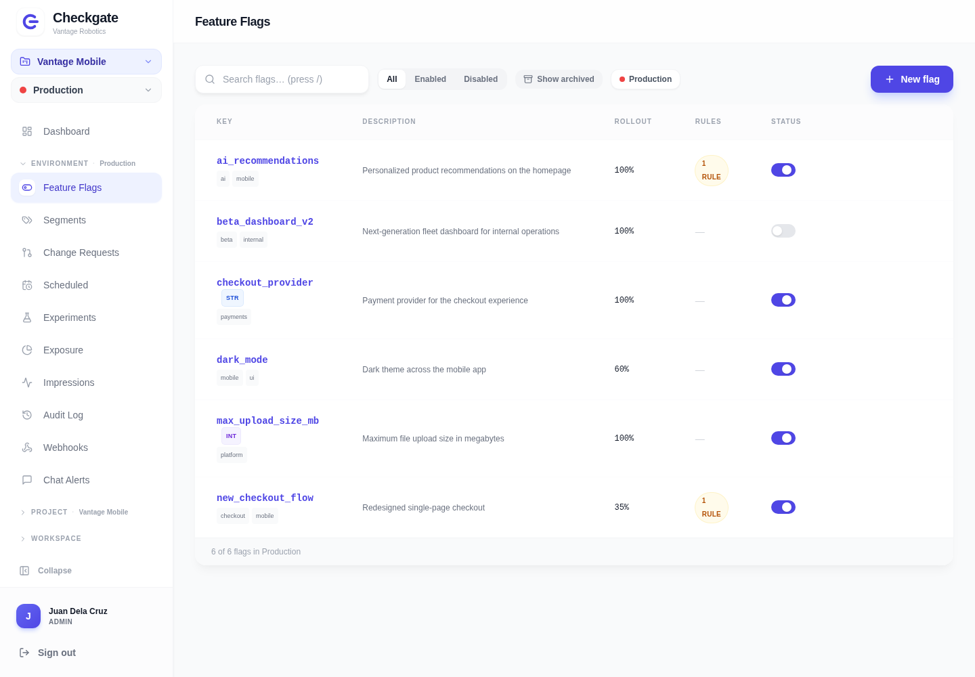Screen dimensions: 975x677
Task: Click the Experiments flask icon
Action: [x=27, y=318]
